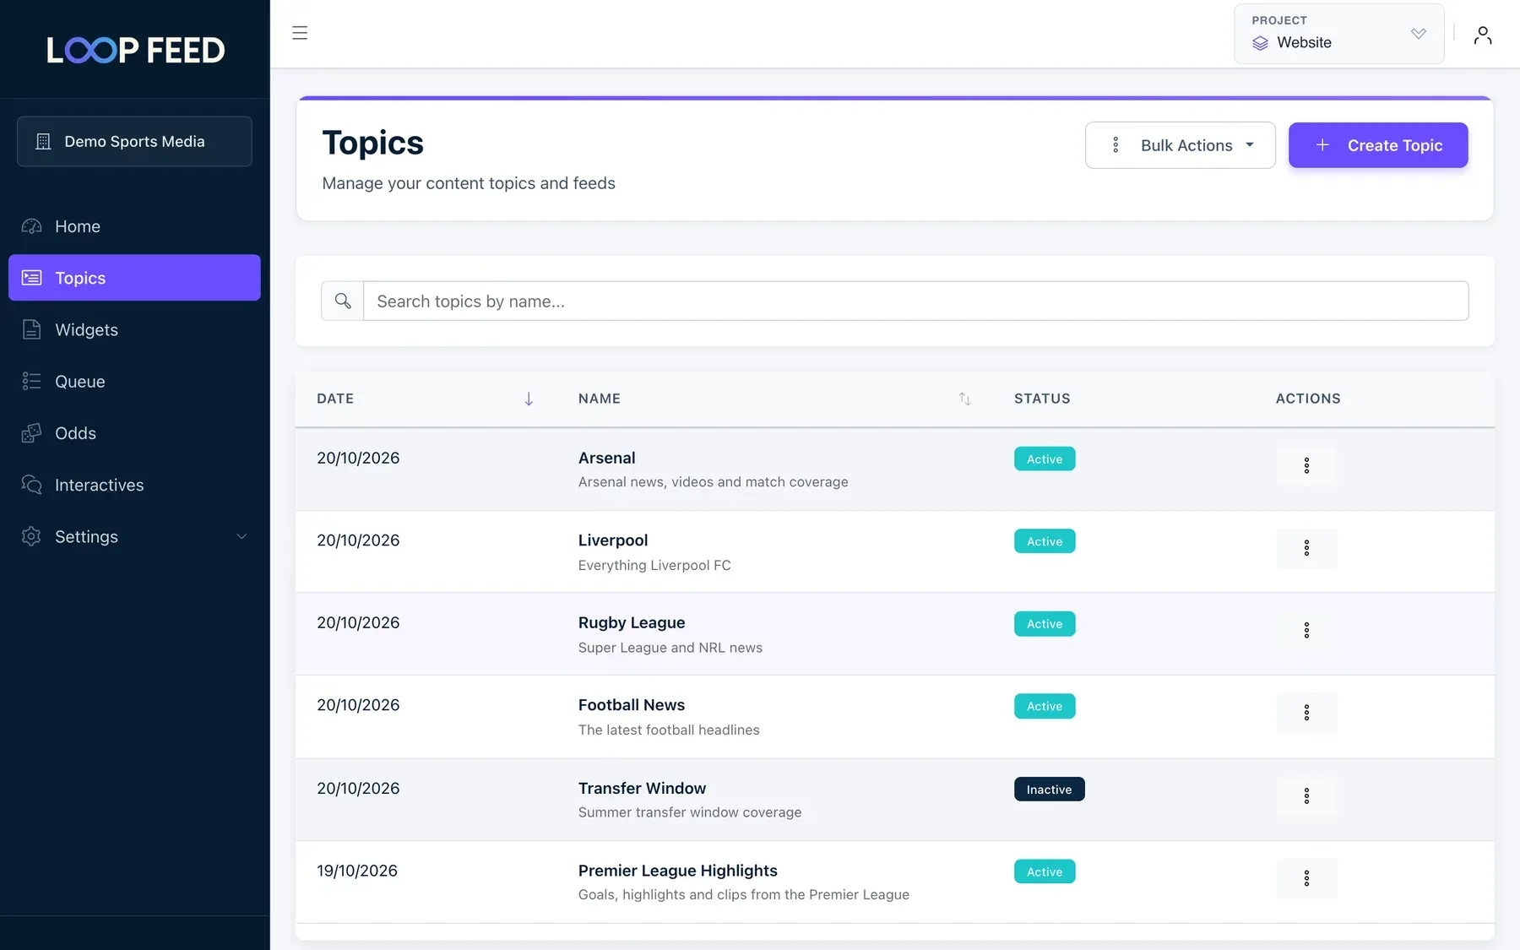Click the Rugby League topic name
The image size is (1520, 950).
tap(632, 622)
